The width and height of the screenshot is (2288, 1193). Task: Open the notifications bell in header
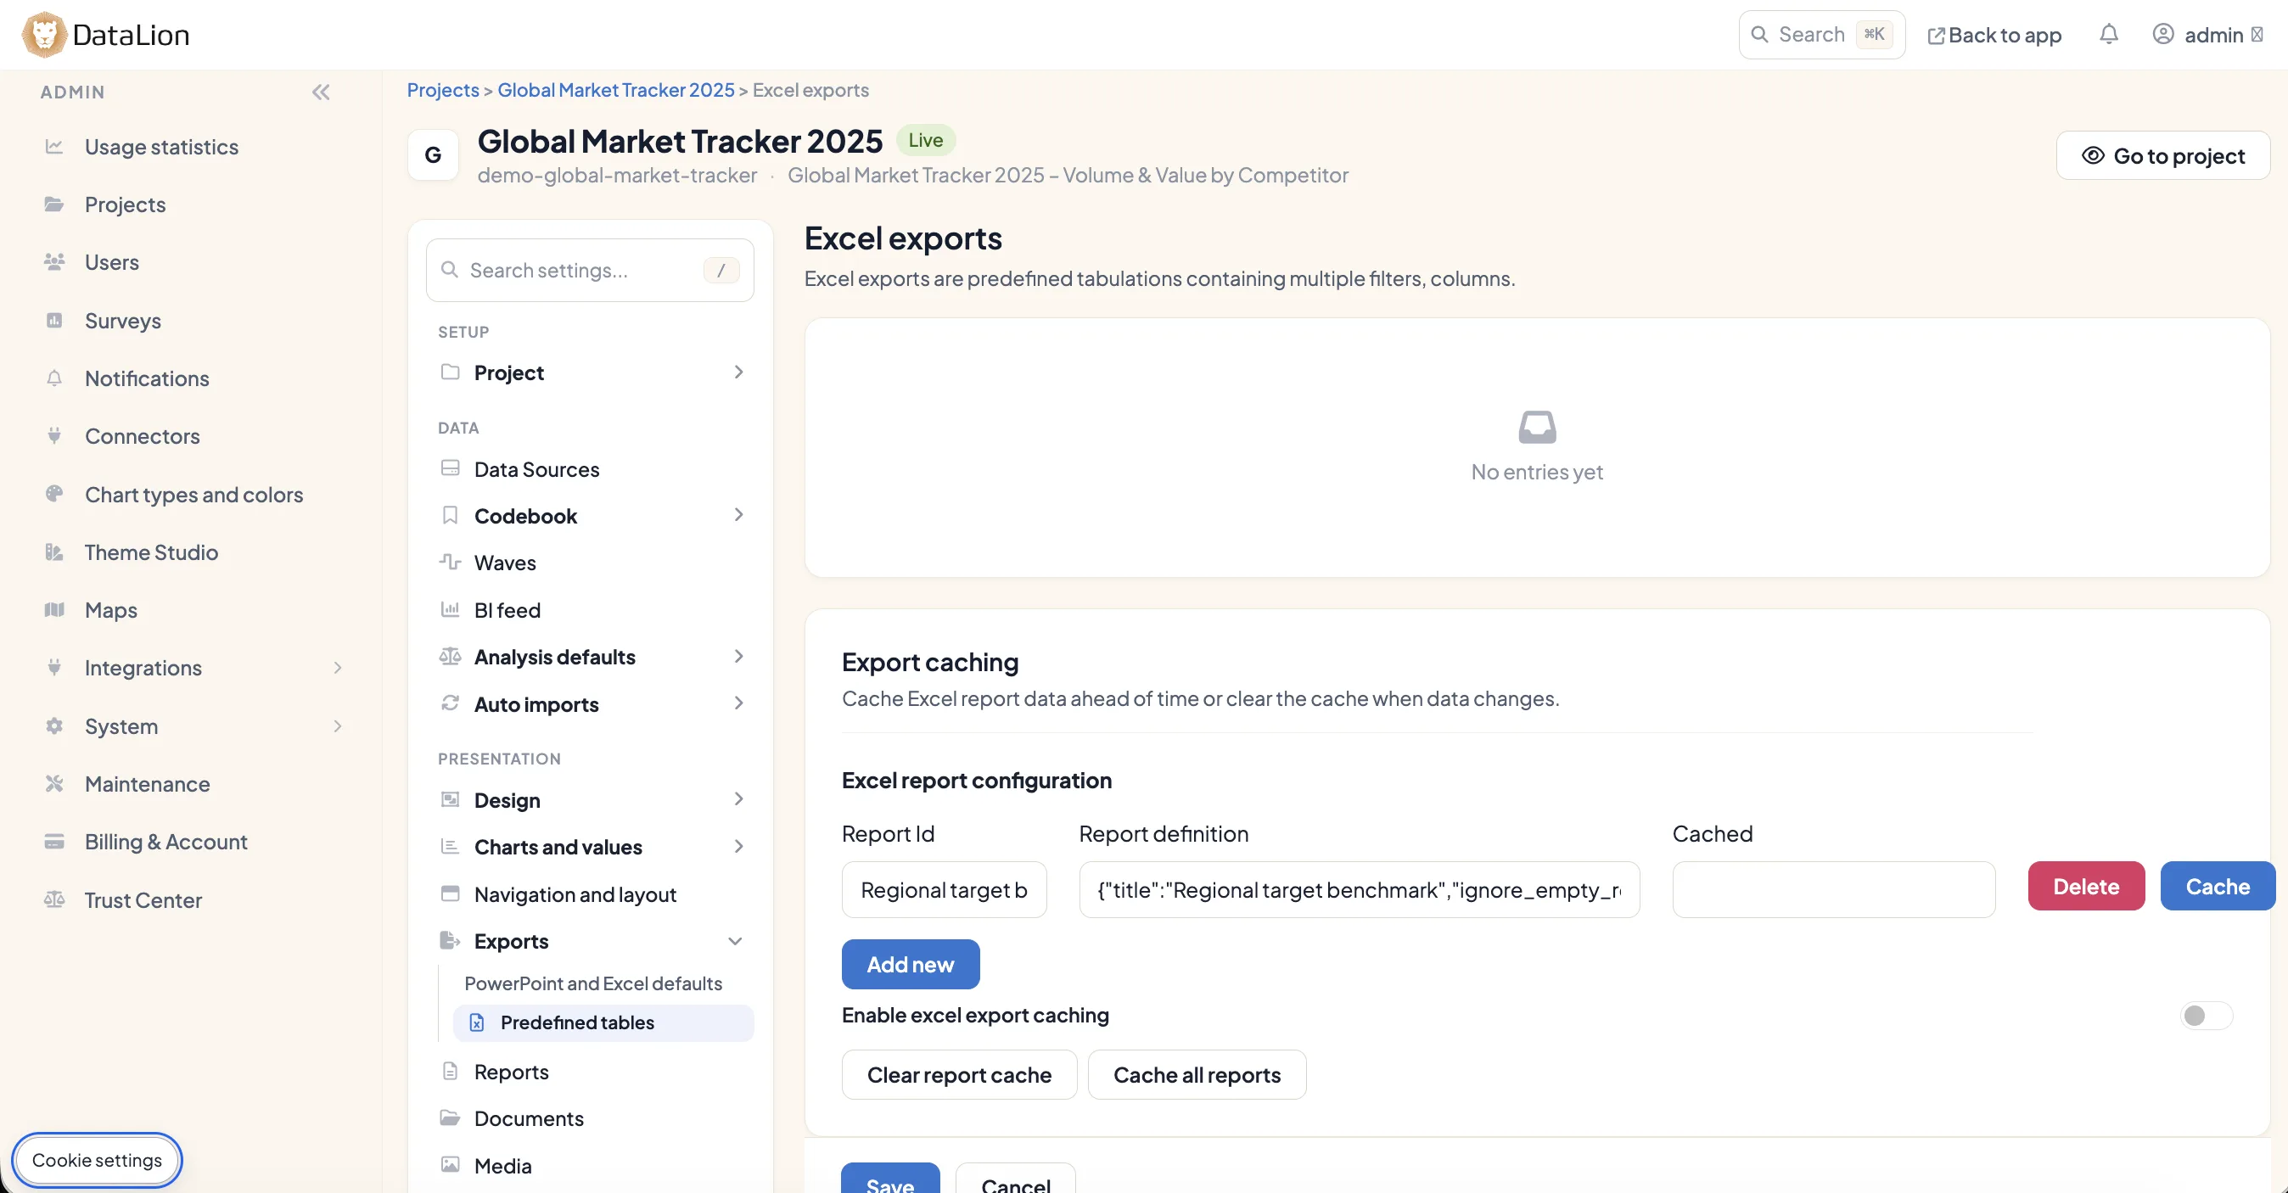(x=2109, y=35)
